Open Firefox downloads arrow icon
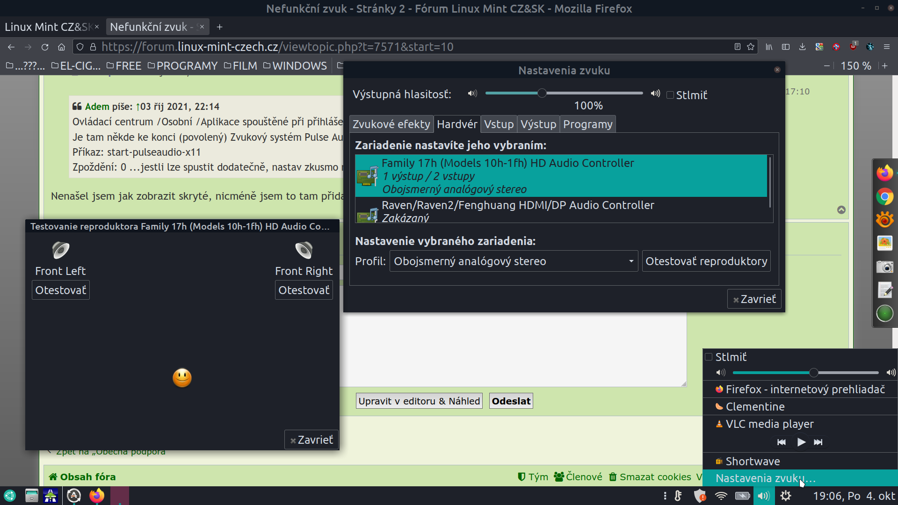Image resolution: width=898 pixels, height=505 pixels. pyautogui.click(x=803, y=47)
